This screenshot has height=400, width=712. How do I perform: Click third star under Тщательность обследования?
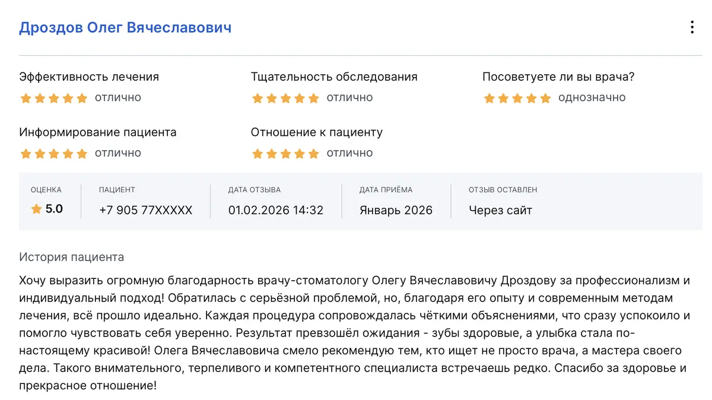(x=286, y=99)
